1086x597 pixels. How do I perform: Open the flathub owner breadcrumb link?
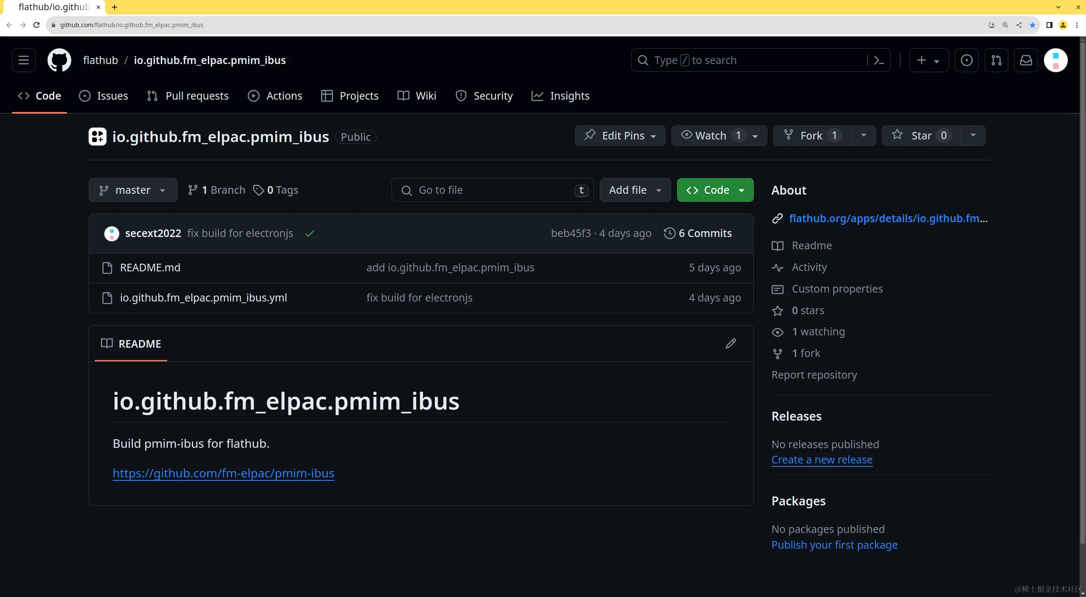point(101,60)
